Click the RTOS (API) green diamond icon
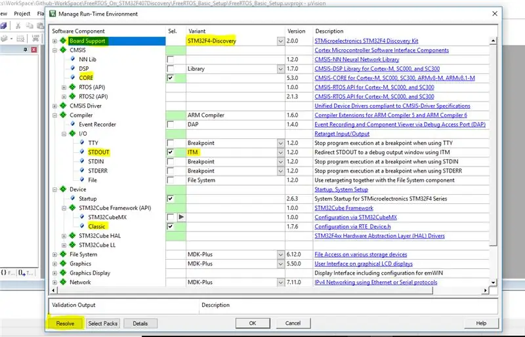 (x=72, y=87)
